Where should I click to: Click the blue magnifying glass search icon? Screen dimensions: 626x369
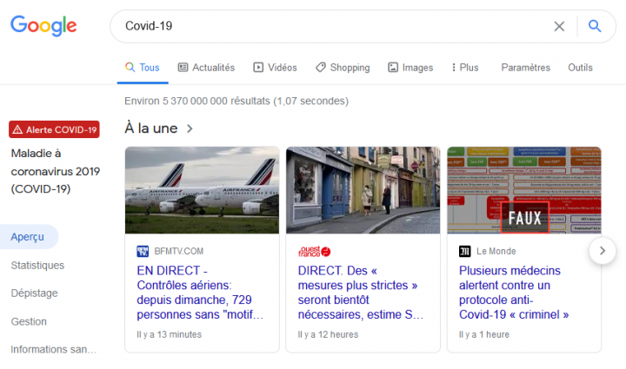pyautogui.click(x=595, y=26)
